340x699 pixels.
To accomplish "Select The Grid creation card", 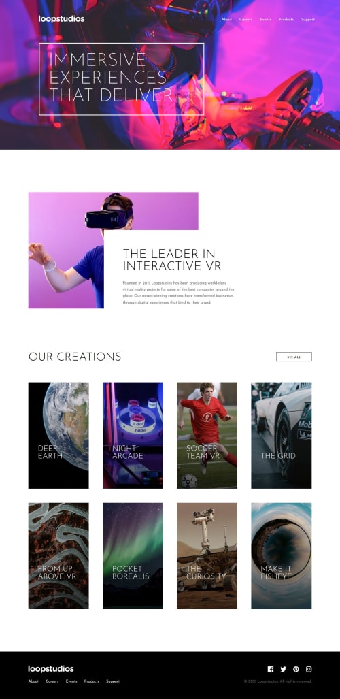I will pos(281,435).
